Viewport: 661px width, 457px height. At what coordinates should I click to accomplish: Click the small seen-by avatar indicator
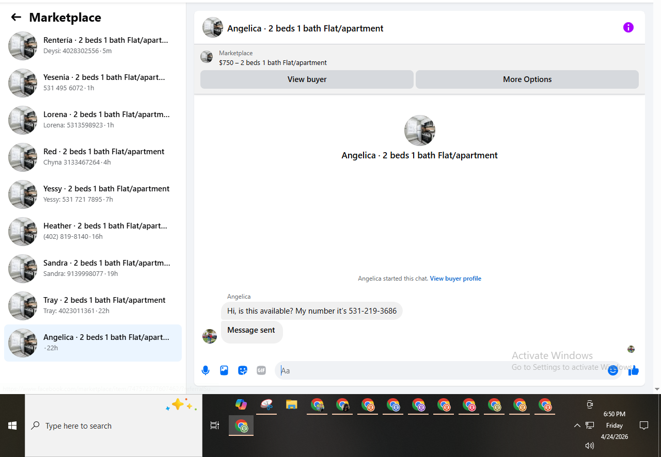click(x=631, y=349)
